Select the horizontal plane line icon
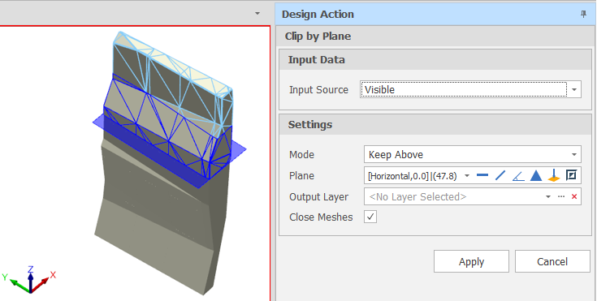The height and width of the screenshot is (301, 597). click(x=482, y=175)
